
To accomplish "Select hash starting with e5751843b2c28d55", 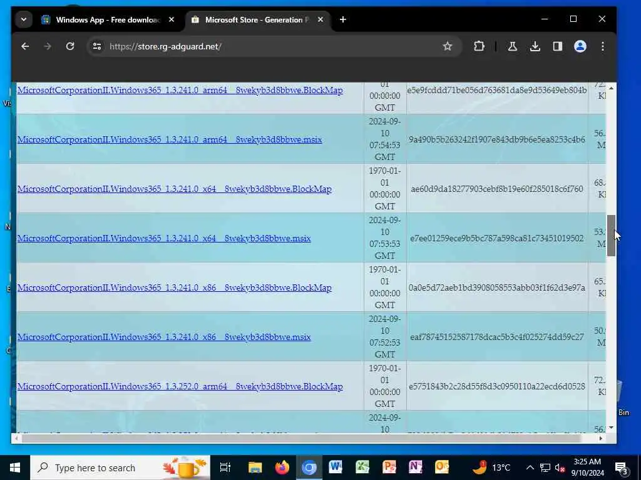I will 496,386.
